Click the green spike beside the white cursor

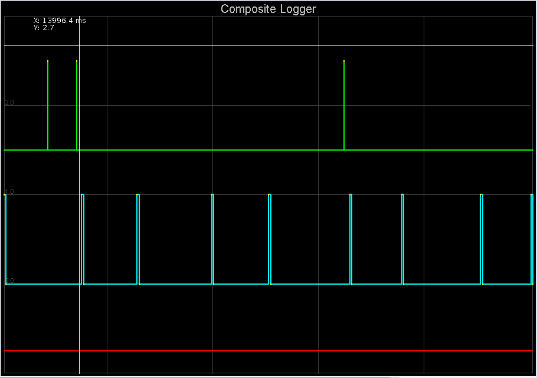[x=77, y=105]
